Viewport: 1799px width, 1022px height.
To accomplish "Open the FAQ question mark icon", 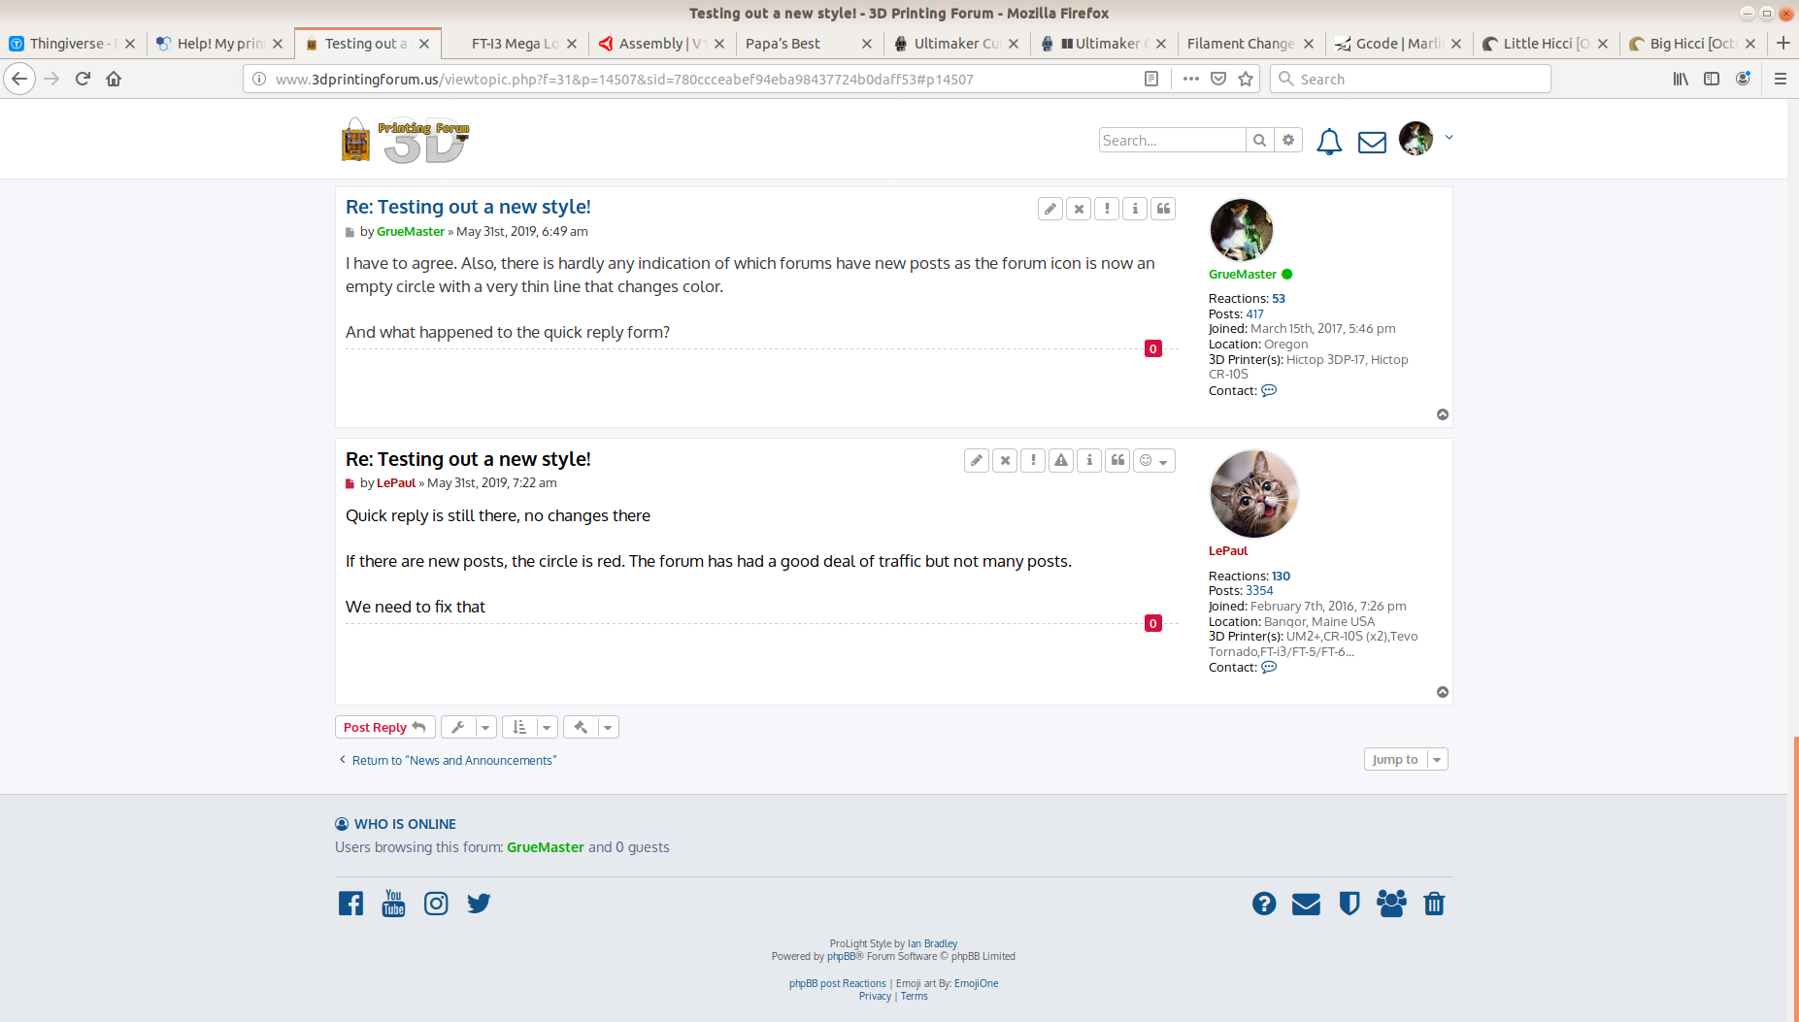I will point(1263,904).
